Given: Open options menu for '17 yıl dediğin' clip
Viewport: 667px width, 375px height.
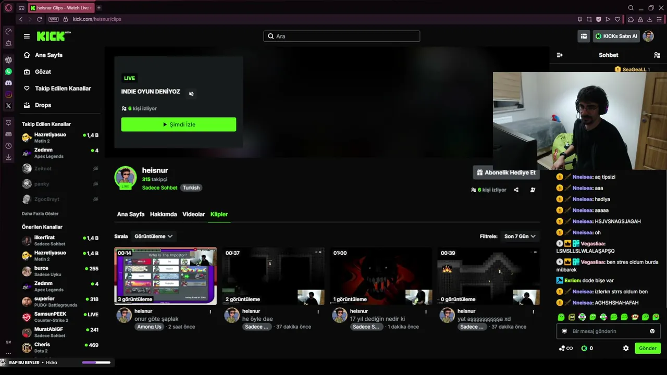Looking at the screenshot, I should point(426,311).
